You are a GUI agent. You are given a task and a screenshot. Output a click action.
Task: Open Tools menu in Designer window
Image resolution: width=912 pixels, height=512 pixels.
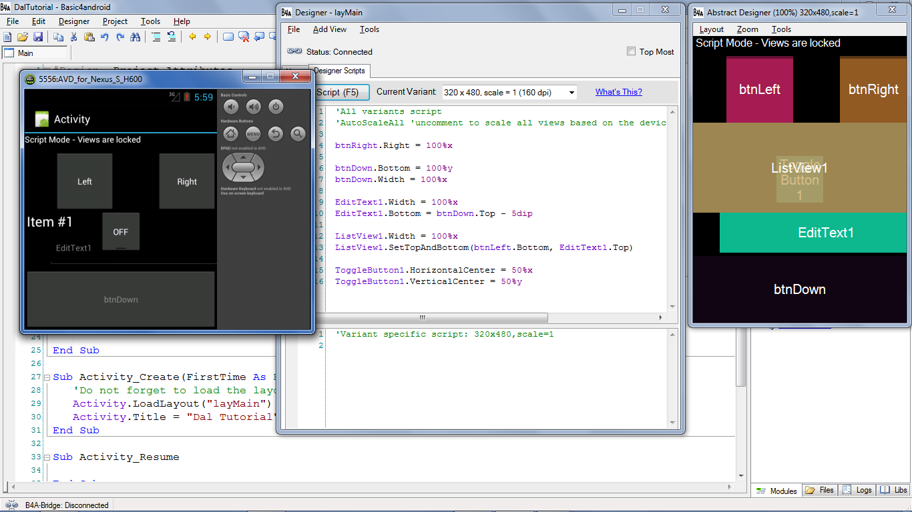[369, 29]
